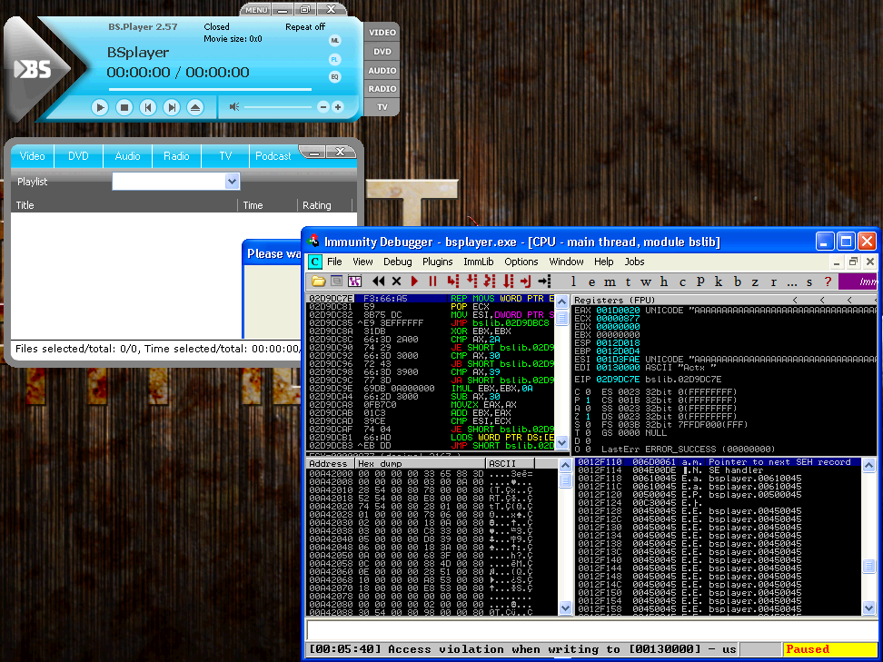Switch to DVD tab in playlist window
Image resolution: width=883 pixels, height=662 pixels.
pos(78,156)
